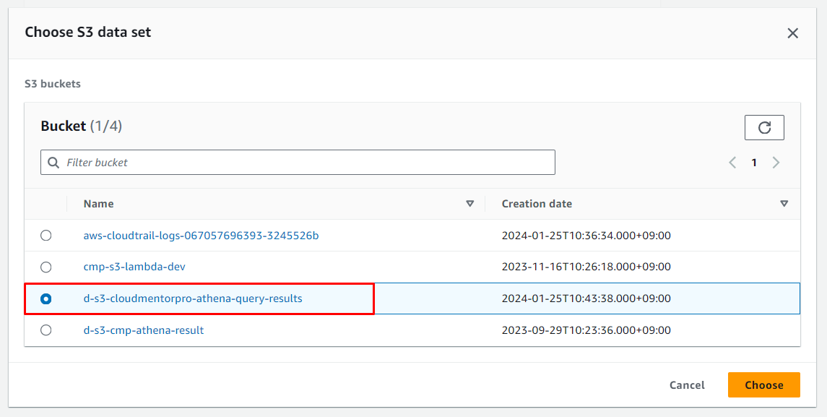Go to next page with right chevron
The width and height of the screenshot is (827, 417).
[x=776, y=163]
